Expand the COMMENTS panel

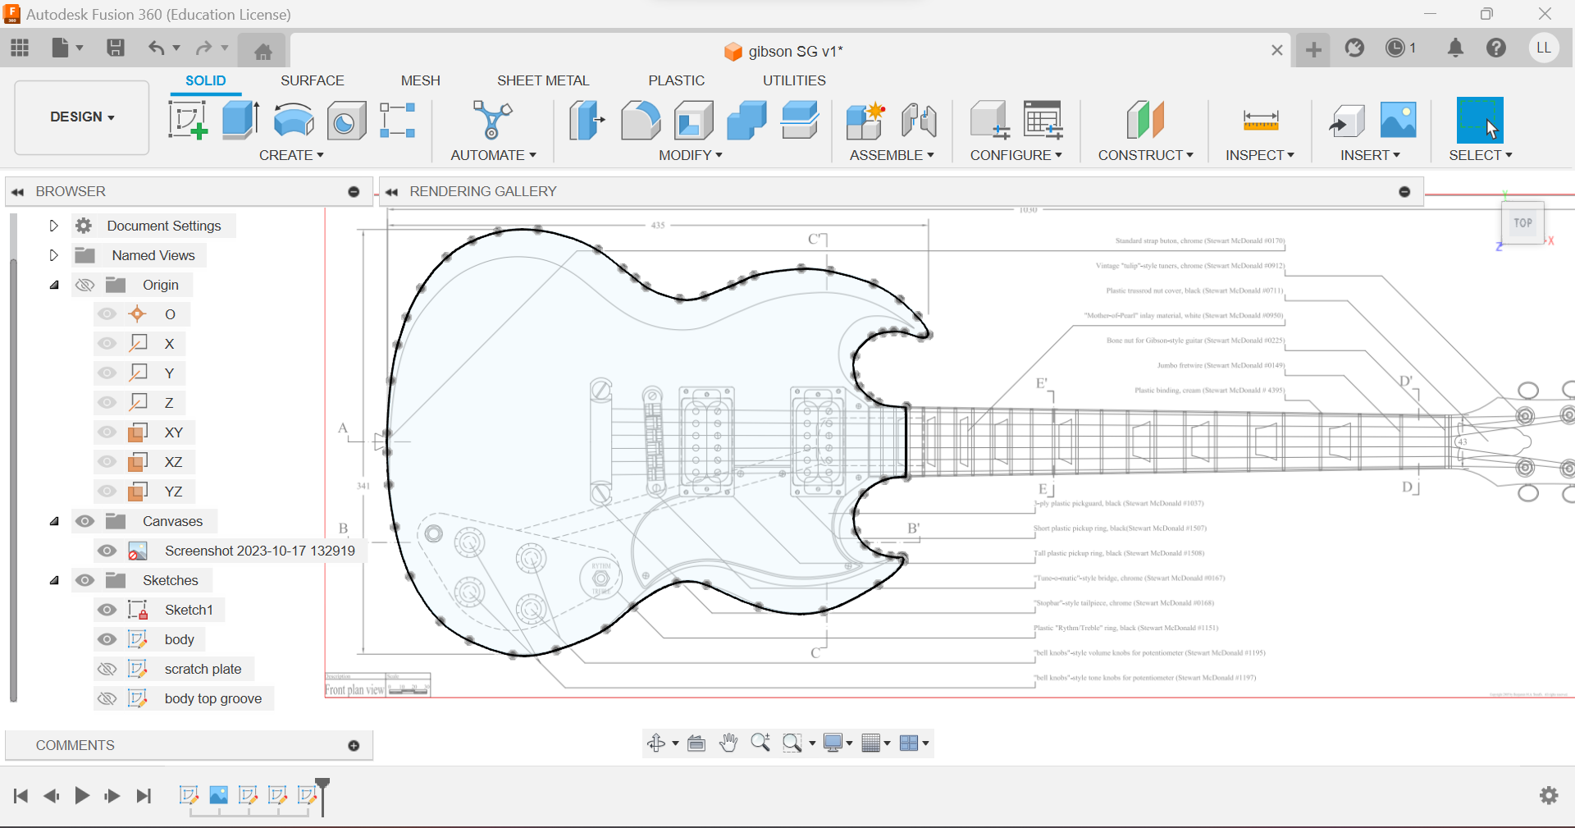(x=354, y=745)
